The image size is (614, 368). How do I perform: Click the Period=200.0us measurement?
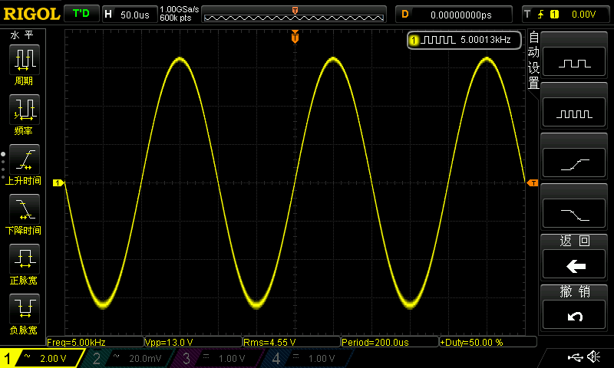click(390, 342)
